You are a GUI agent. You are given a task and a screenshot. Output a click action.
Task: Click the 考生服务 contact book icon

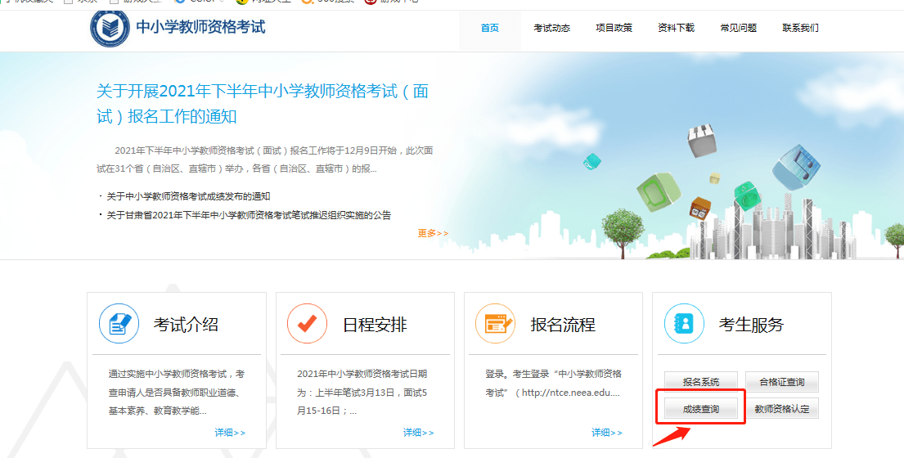(684, 324)
